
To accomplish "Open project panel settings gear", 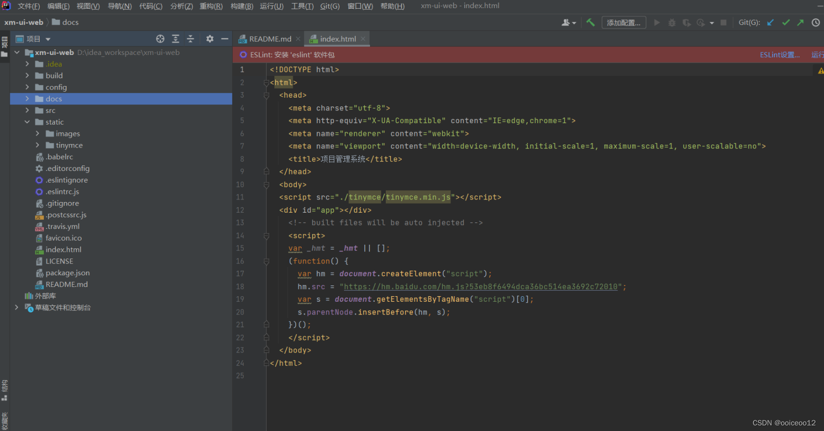I will (x=210, y=39).
